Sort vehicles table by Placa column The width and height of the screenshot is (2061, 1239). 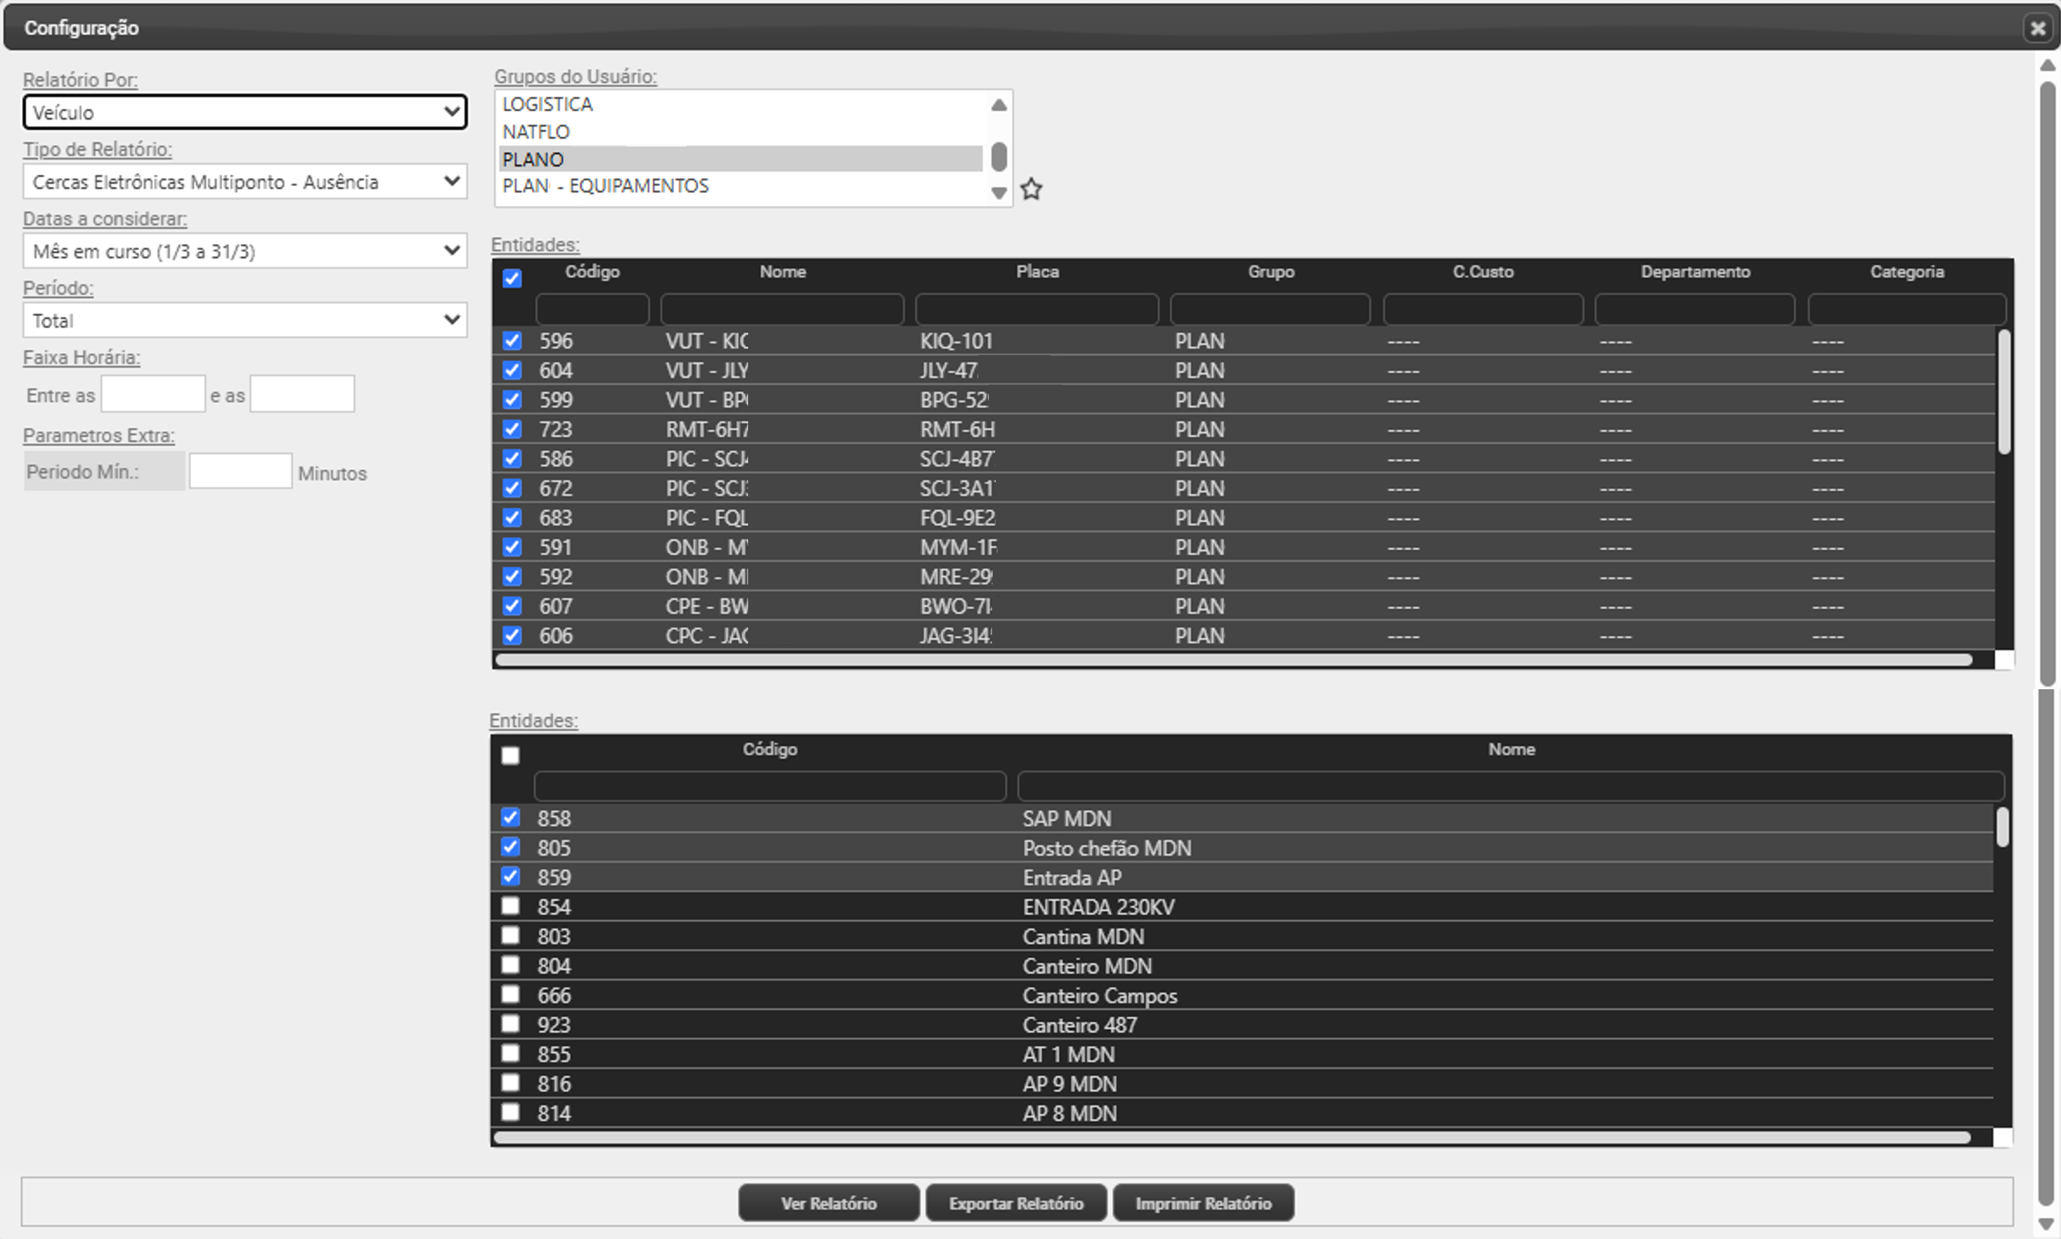(x=1037, y=272)
